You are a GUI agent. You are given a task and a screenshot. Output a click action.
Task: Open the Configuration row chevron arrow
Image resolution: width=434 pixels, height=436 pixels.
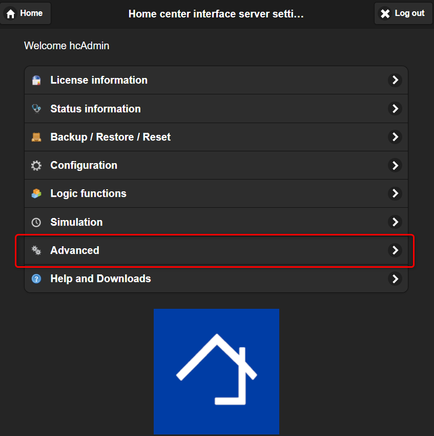click(x=395, y=166)
